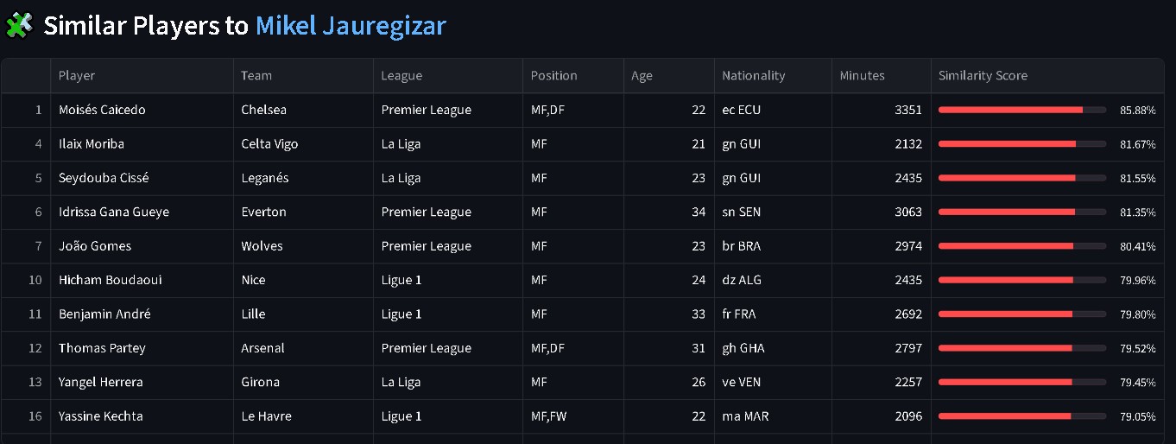Sort by Position column header
Image resolution: width=1176 pixels, height=444 pixels.
click(573, 75)
